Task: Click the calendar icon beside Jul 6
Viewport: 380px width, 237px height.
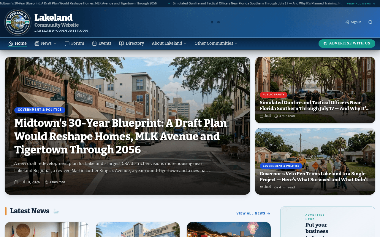Action: coord(262,187)
